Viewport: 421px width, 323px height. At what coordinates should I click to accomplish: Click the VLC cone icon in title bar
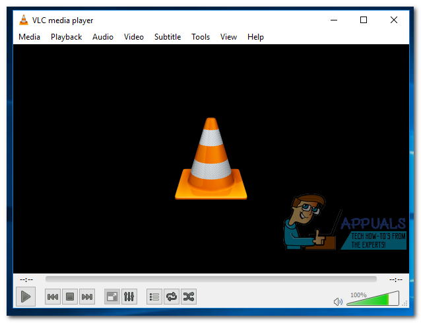24,20
